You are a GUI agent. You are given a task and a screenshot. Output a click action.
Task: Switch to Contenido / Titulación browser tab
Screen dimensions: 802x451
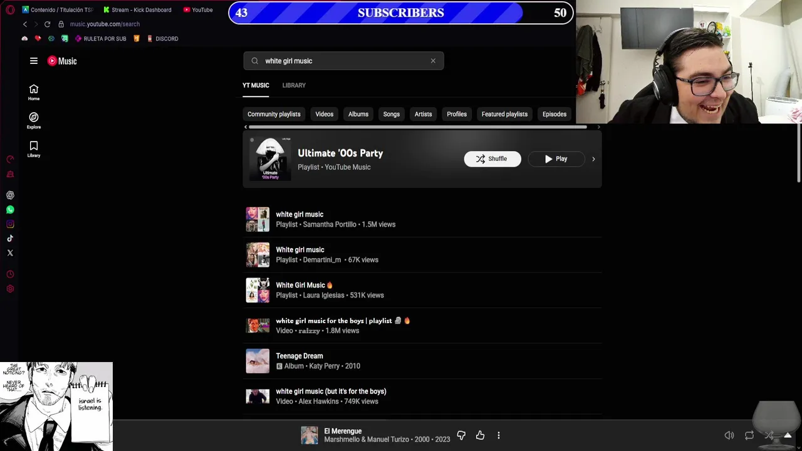(x=57, y=10)
